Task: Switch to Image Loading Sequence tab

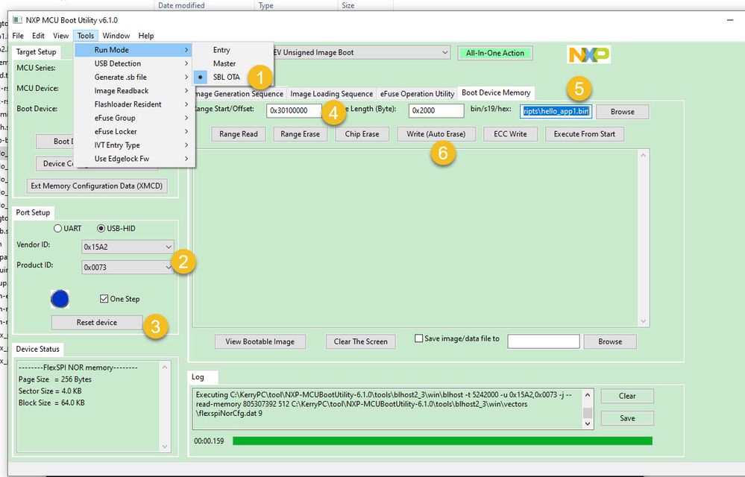Action: point(332,94)
